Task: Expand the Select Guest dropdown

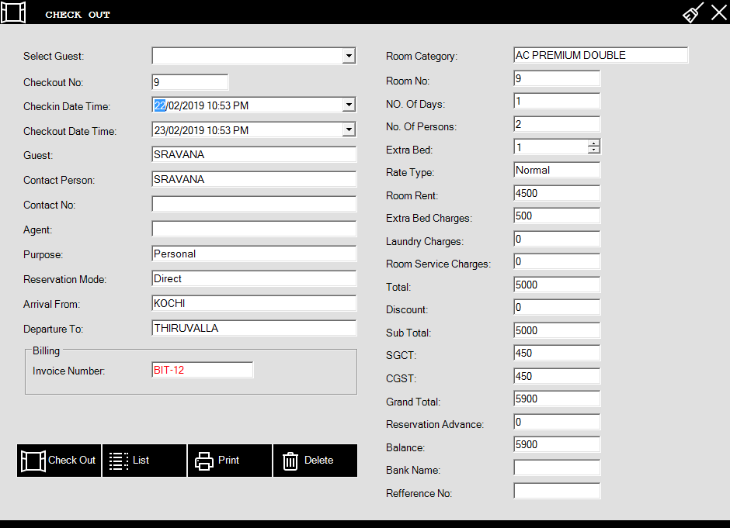Action: 349,56
